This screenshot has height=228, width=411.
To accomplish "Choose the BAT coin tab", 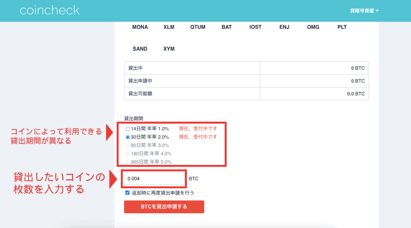I will click(x=227, y=27).
